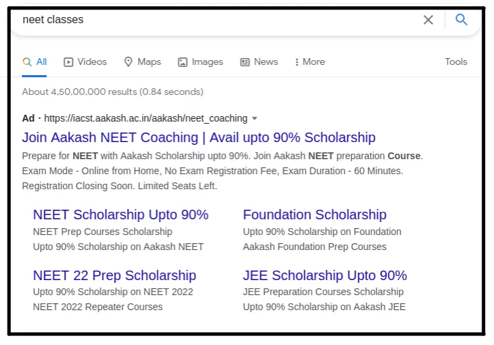Click the News newspaper icon
494x345 pixels.
click(x=245, y=62)
